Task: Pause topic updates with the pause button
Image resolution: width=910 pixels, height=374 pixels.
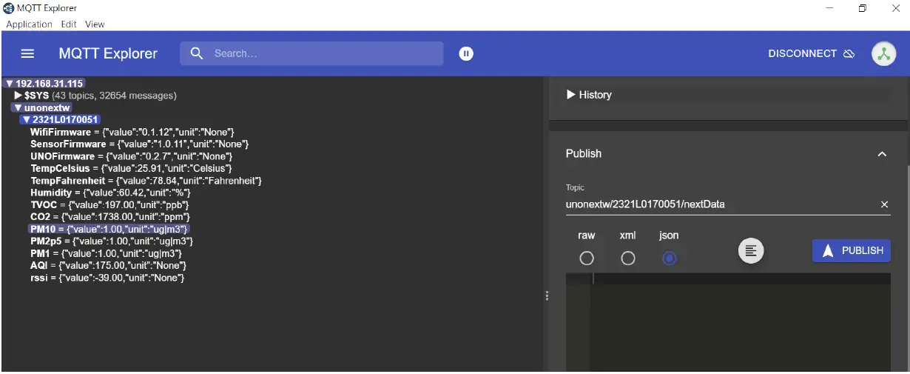Action: 466,53
